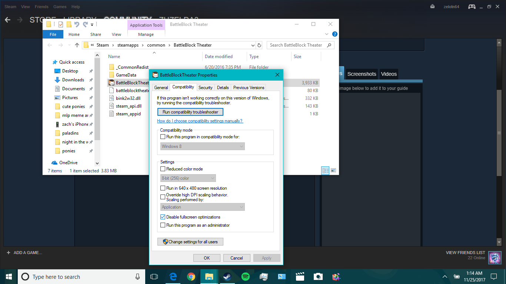Open the Windows Start menu
This screenshot has height=284, width=506.
pyautogui.click(x=9, y=277)
